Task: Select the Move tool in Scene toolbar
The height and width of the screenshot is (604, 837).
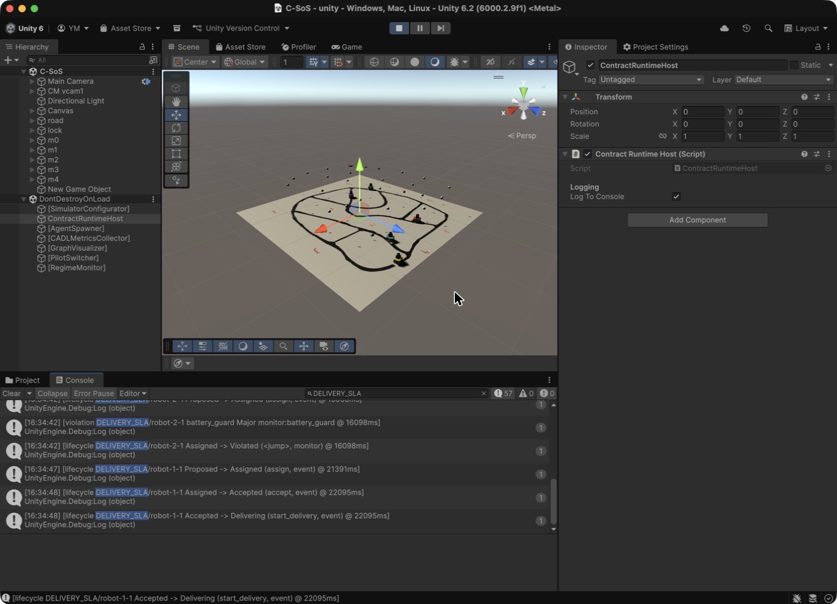Action: [x=176, y=114]
